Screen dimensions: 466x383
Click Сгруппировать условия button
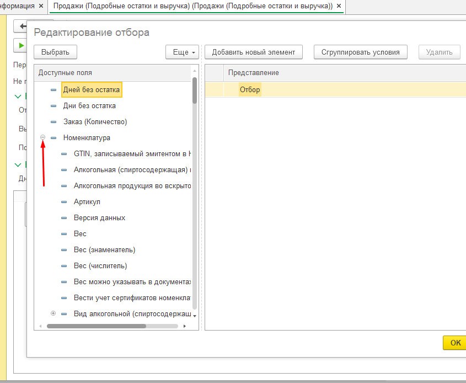[361, 52]
